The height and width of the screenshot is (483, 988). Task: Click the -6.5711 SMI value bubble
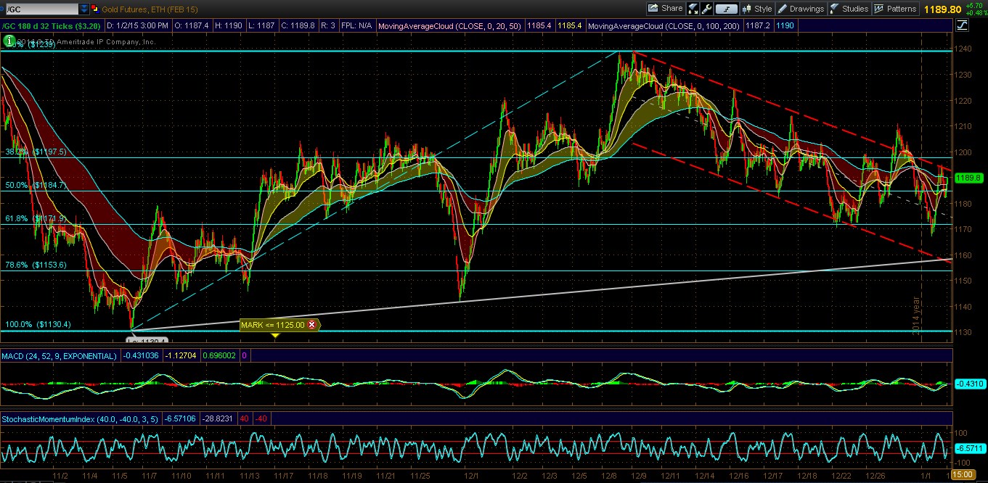[969, 450]
